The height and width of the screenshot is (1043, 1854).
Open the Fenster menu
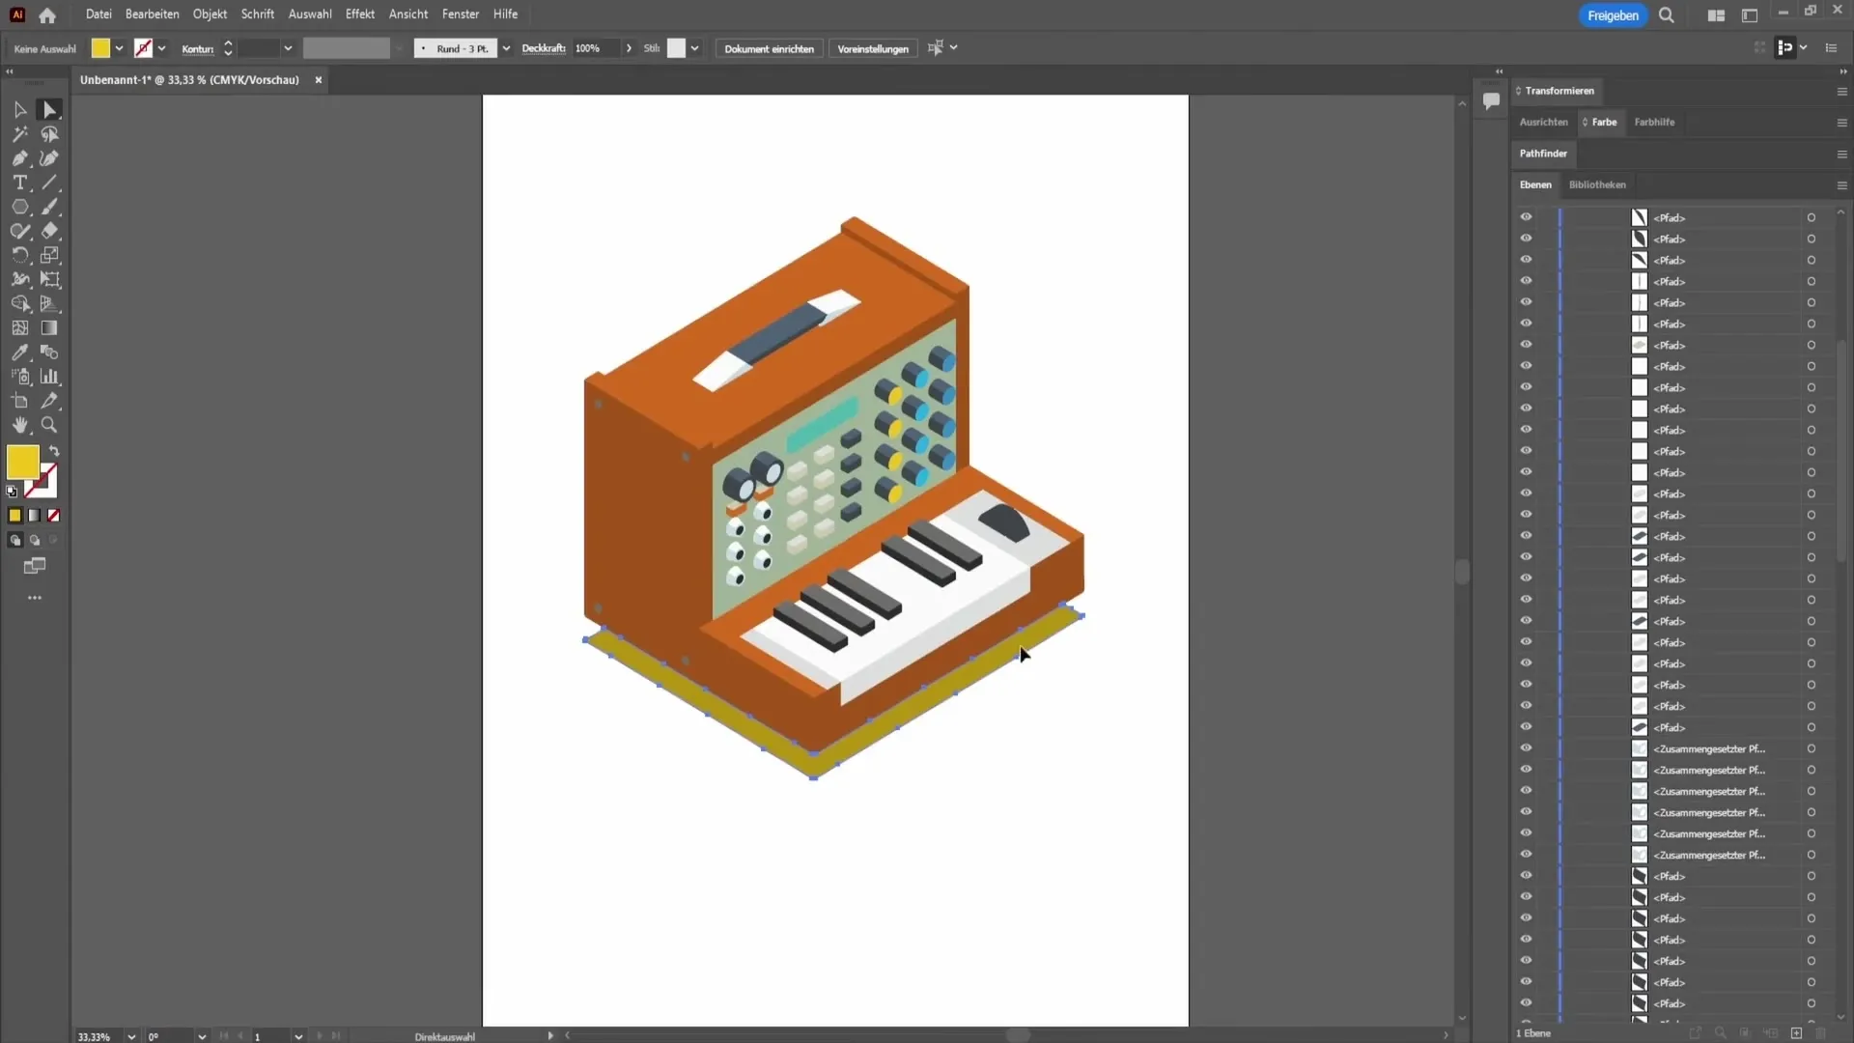coord(461,14)
